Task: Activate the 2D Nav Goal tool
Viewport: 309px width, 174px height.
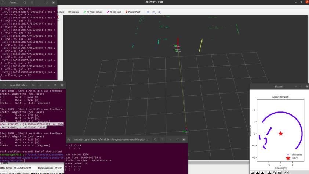Action: coord(115,12)
